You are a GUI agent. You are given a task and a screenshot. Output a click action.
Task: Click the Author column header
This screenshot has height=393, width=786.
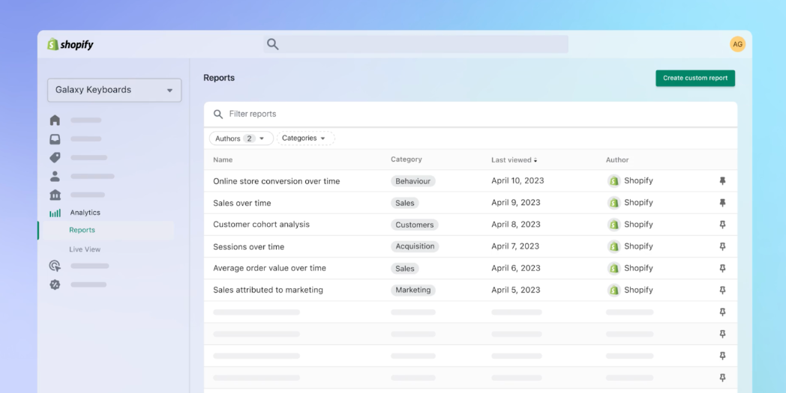(x=617, y=159)
